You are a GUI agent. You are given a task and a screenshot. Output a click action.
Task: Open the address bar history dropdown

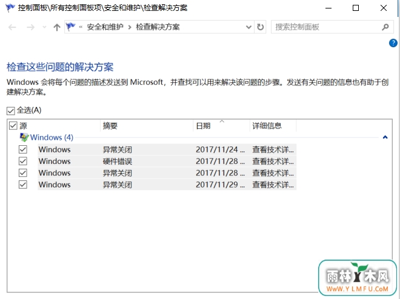coord(248,27)
